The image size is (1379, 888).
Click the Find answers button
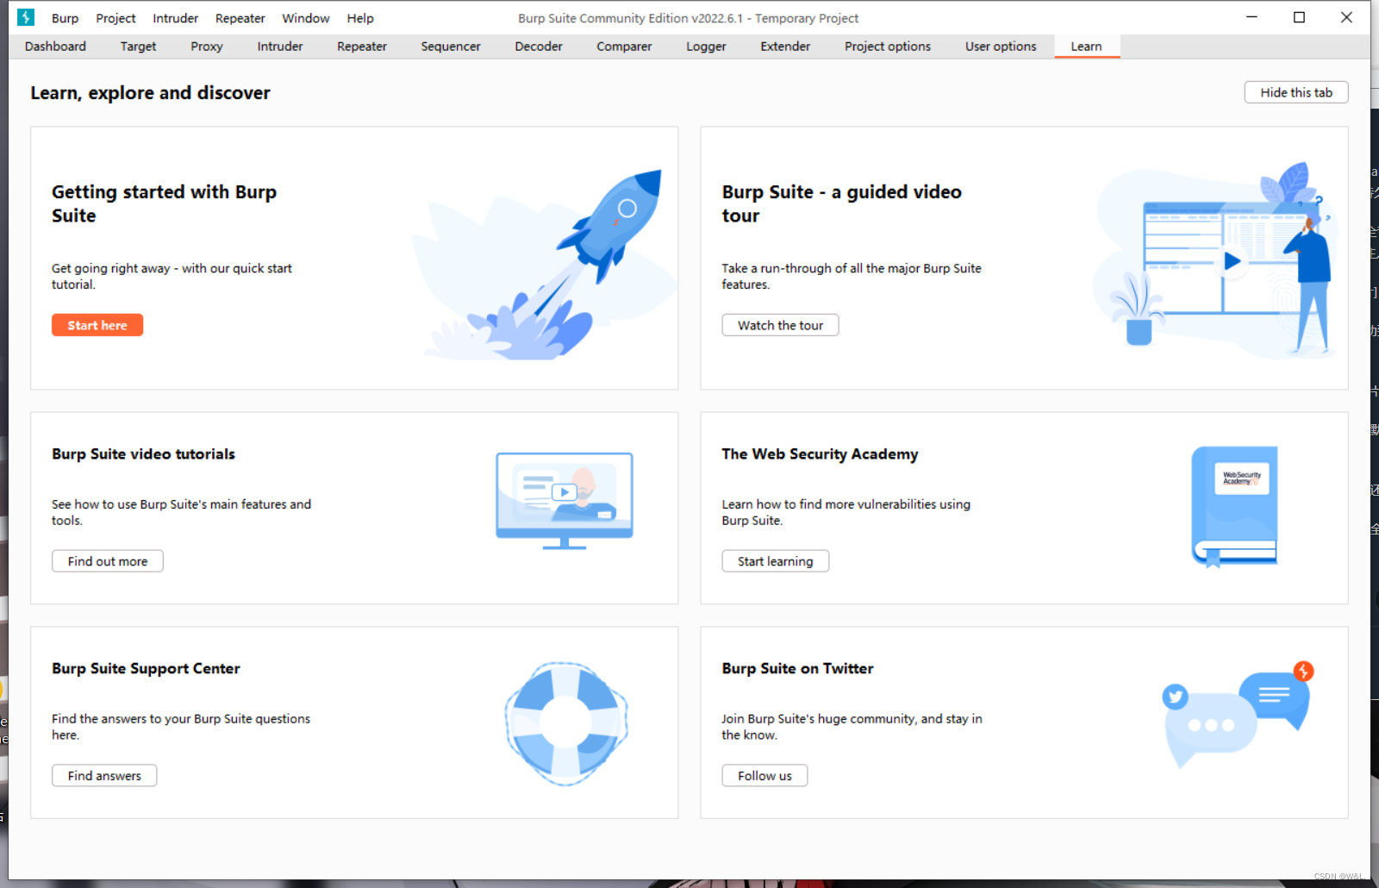pyautogui.click(x=104, y=776)
